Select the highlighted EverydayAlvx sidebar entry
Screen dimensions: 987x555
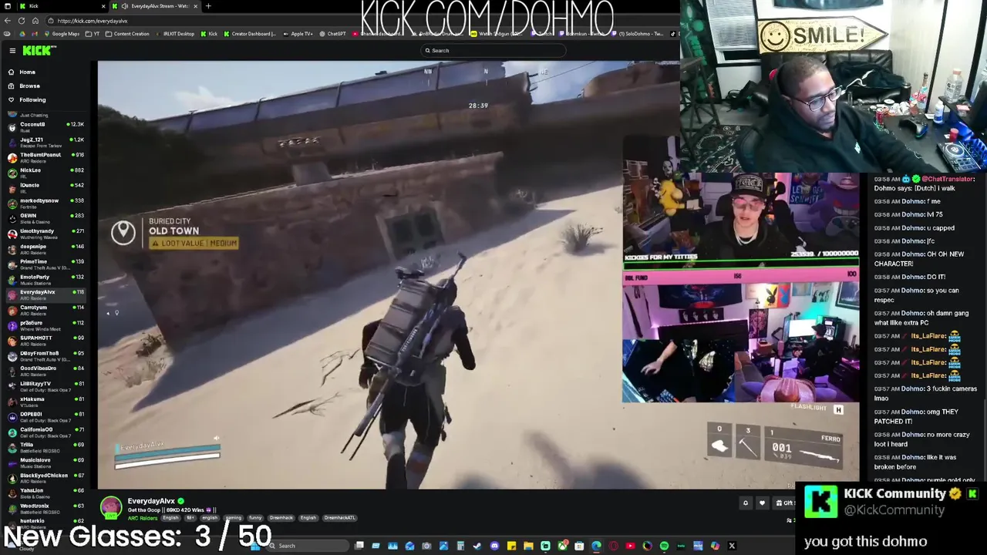coord(46,294)
